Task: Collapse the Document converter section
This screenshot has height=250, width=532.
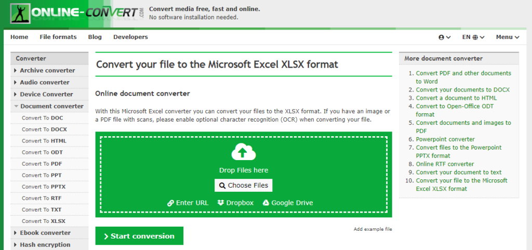Action: tap(49, 106)
